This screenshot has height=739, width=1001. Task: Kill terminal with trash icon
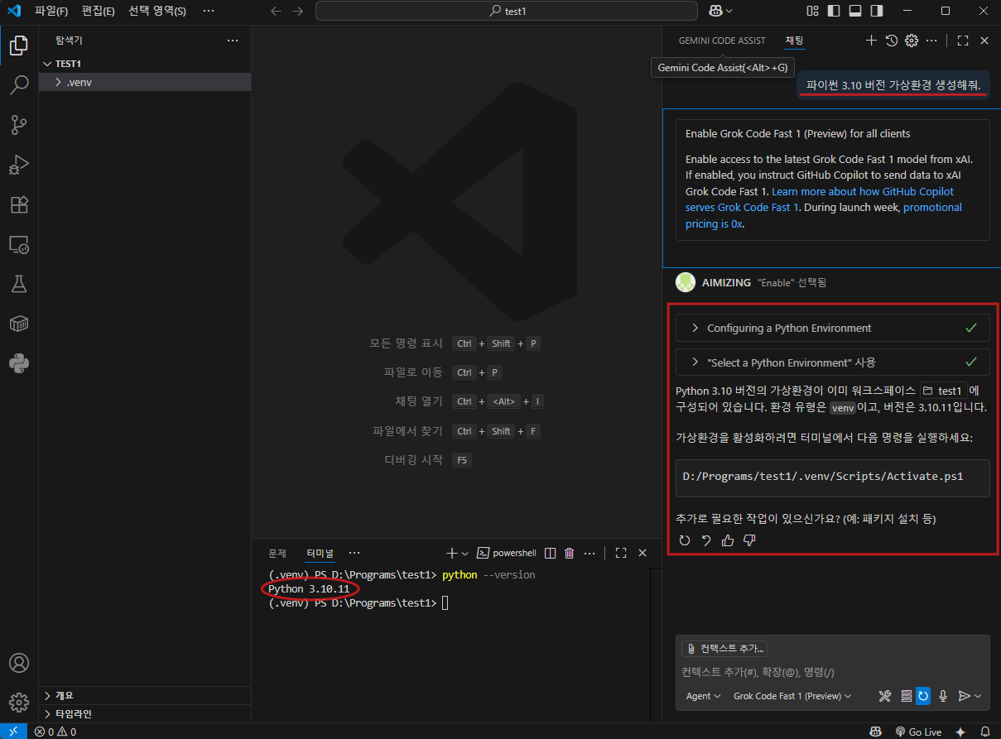click(x=570, y=553)
